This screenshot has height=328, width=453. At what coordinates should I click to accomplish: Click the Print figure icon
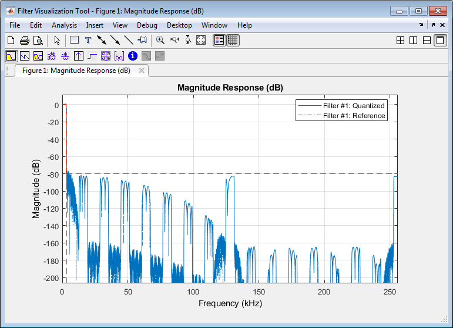coord(24,41)
